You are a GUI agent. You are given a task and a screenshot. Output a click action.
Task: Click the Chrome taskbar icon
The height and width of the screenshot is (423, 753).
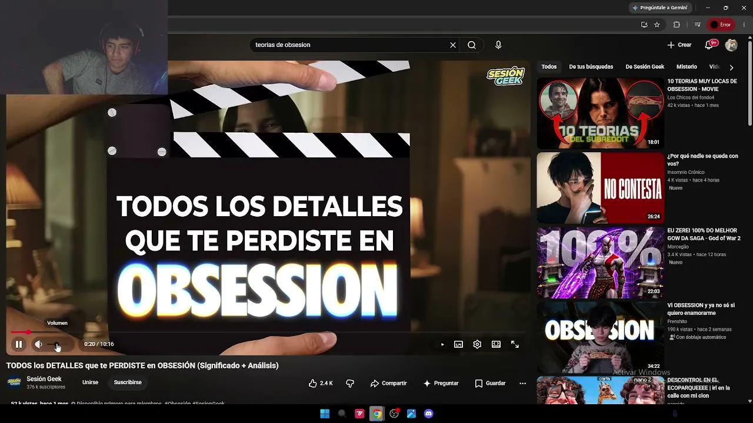(x=377, y=414)
